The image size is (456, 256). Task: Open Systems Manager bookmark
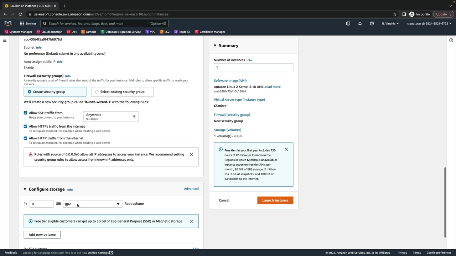click(x=19, y=32)
